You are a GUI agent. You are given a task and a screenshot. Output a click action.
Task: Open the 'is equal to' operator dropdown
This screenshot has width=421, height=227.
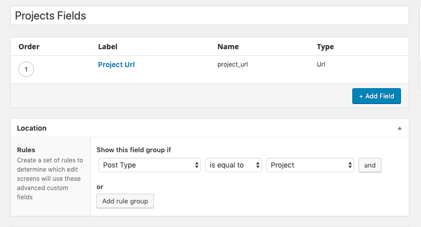point(233,165)
